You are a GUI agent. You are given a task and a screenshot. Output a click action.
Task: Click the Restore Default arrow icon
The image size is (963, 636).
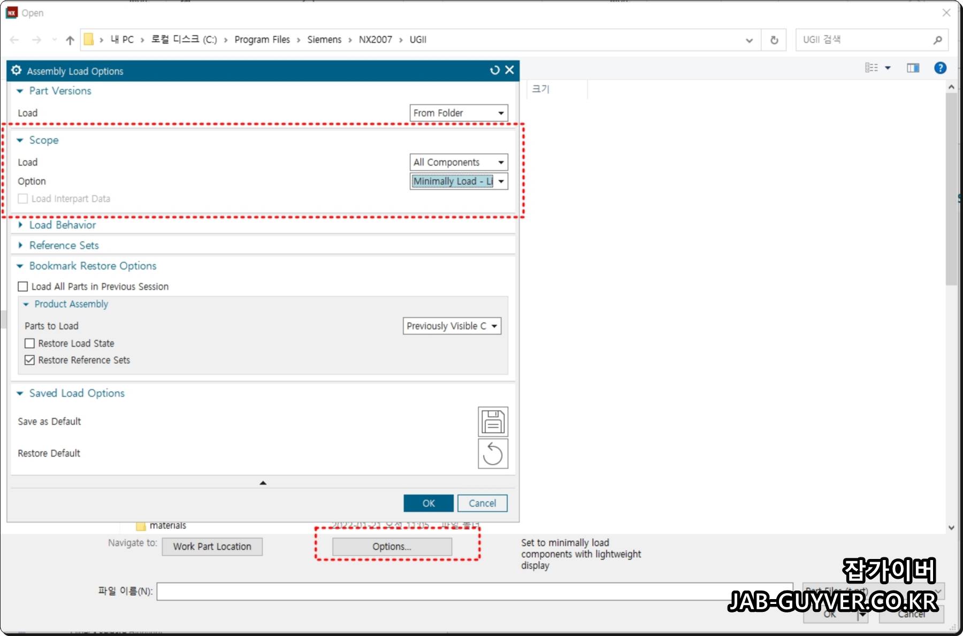click(x=492, y=454)
